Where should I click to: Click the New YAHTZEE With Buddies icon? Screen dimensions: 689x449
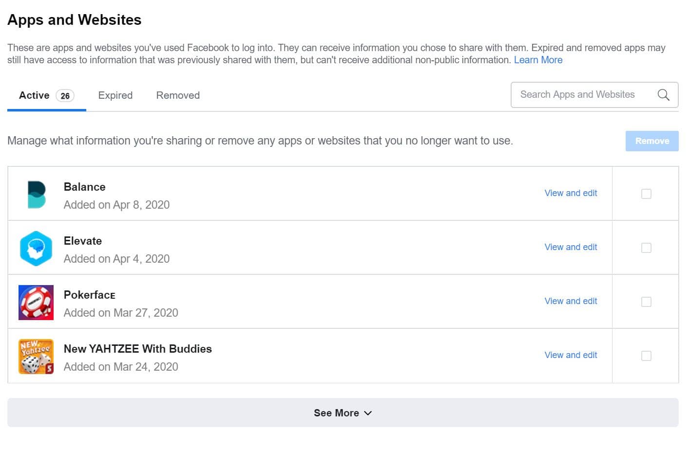tap(36, 357)
